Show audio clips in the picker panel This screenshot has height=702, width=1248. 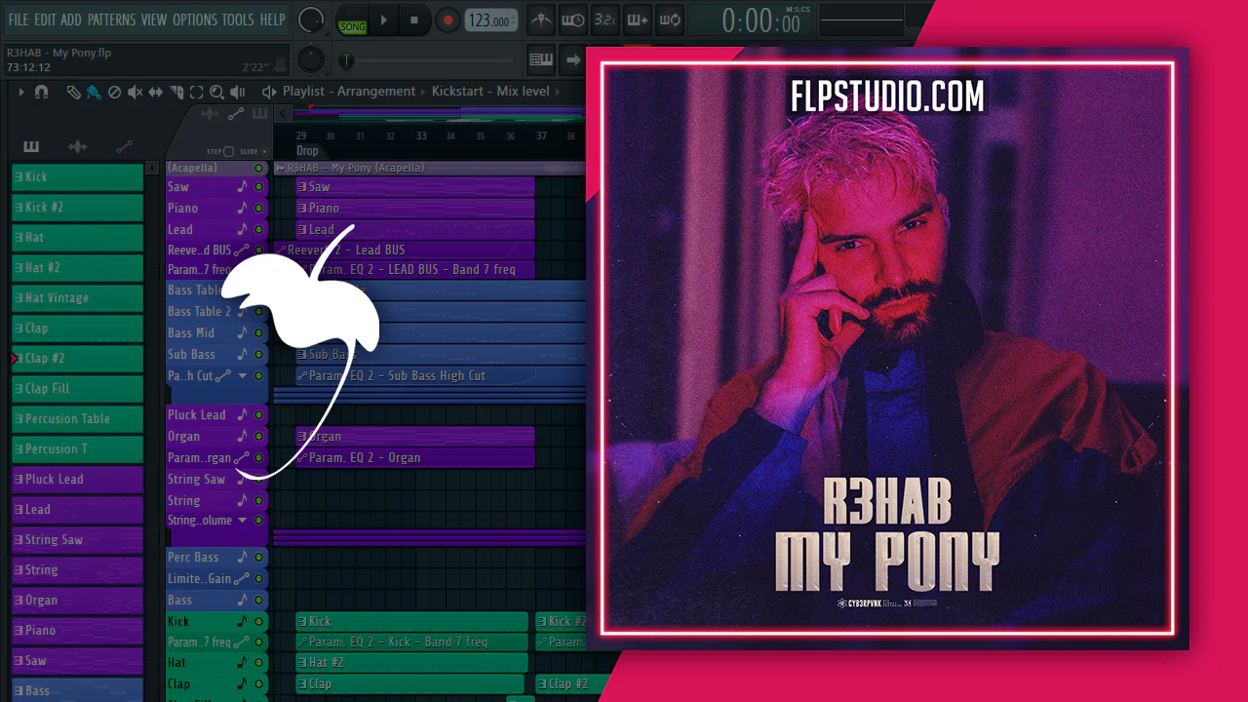pos(77,146)
